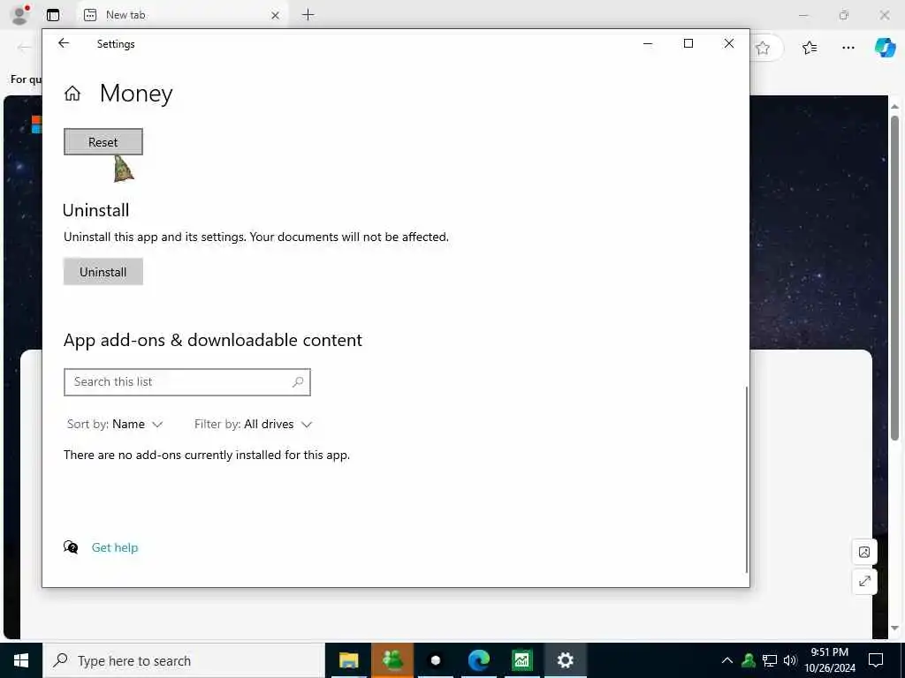Open the Money app from the taskbar
The height and width of the screenshot is (678, 905).
pyautogui.click(x=521, y=660)
